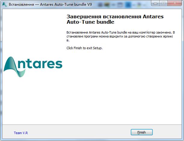Click the "Click Finish to exit Setup." text
Viewport: 184px width, 141px height.
84,48
